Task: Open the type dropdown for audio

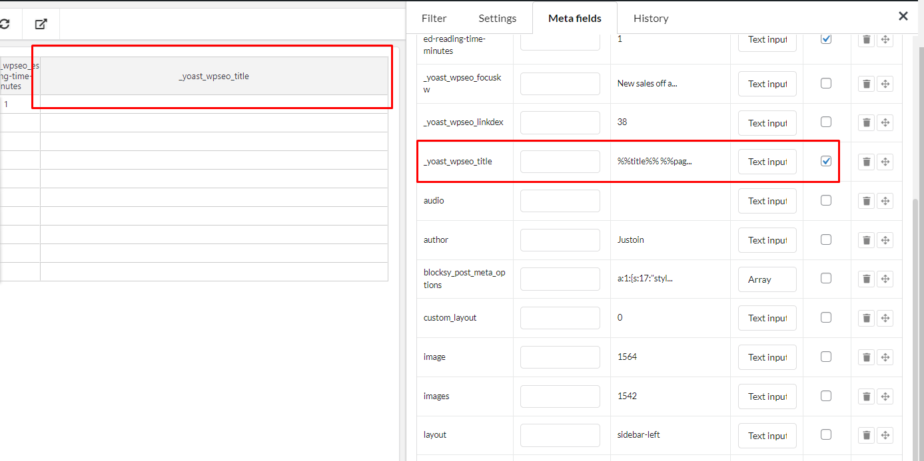Action: pos(767,201)
